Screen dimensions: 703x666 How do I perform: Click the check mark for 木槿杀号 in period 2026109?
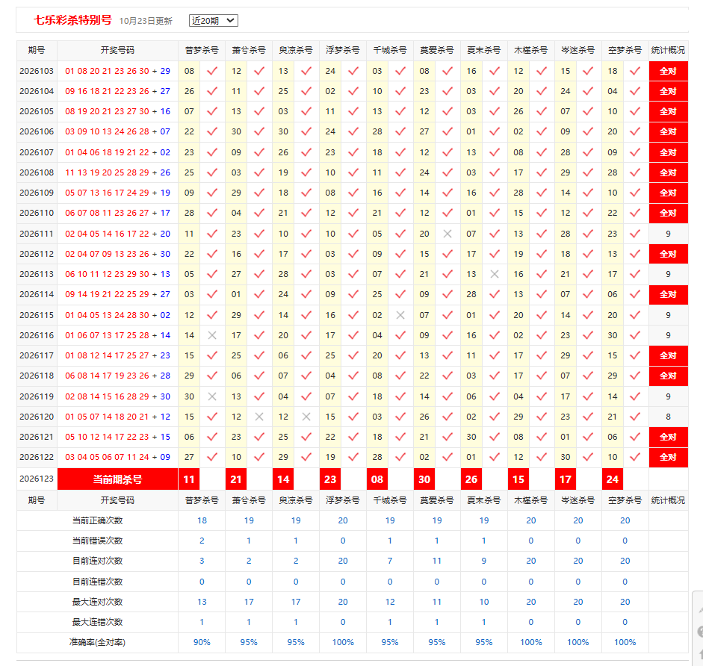(x=542, y=193)
